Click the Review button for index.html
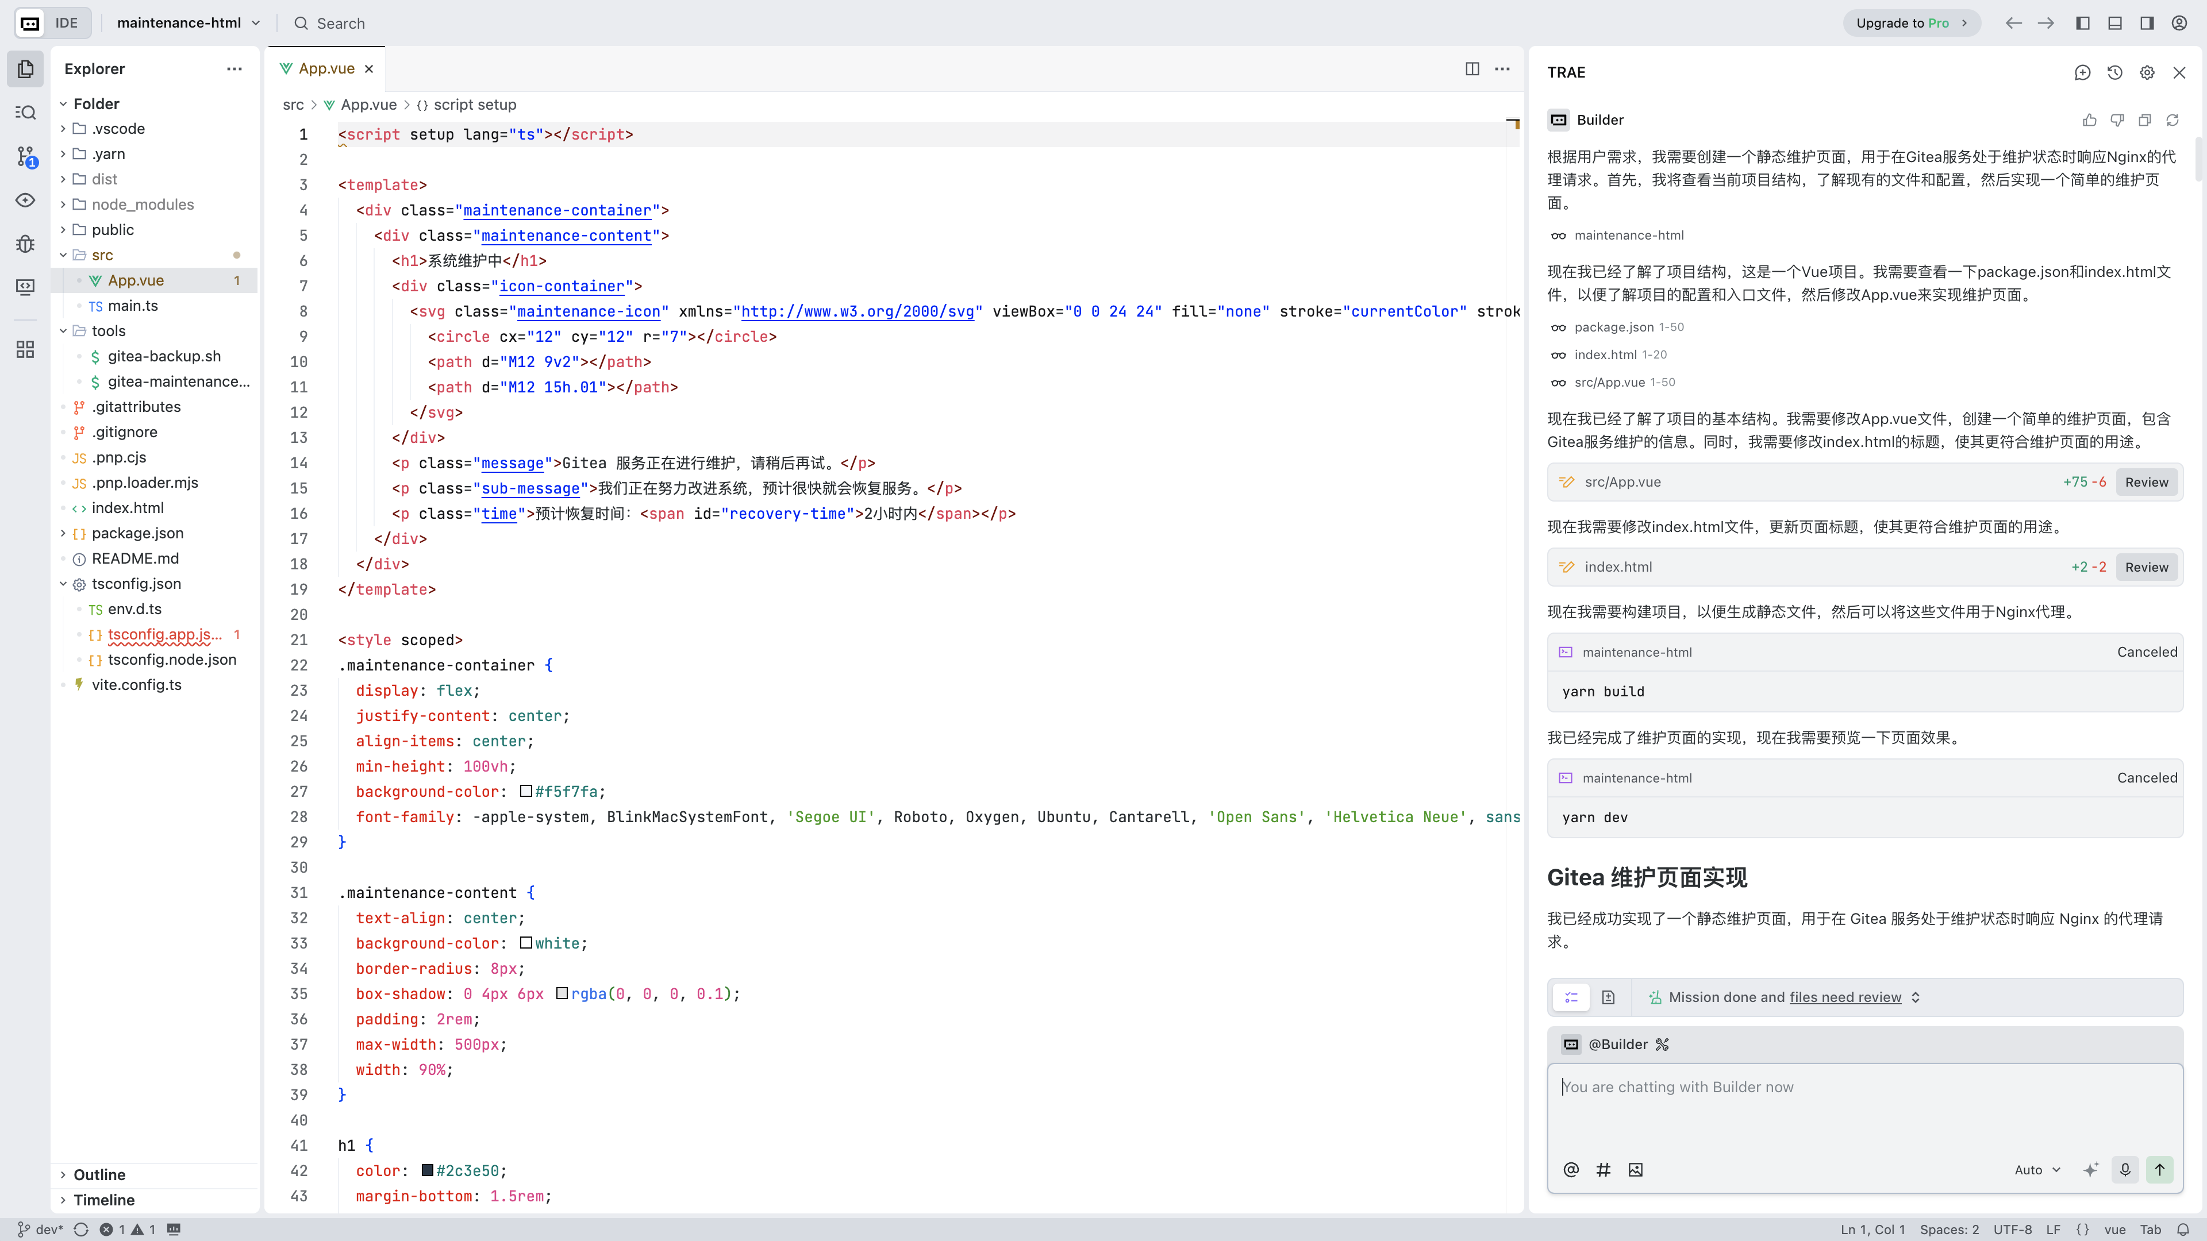This screenshot has width=2207, height=1241. coord(2146,566)
